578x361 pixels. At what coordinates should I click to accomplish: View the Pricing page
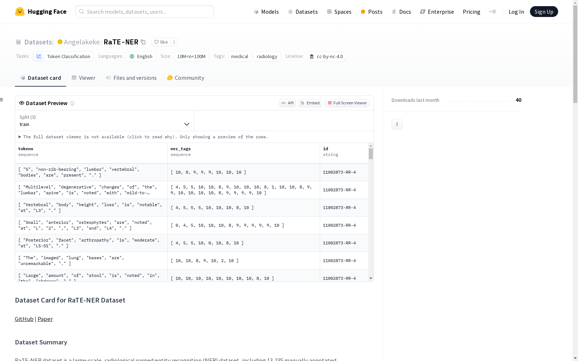click(x=471, y=12)
